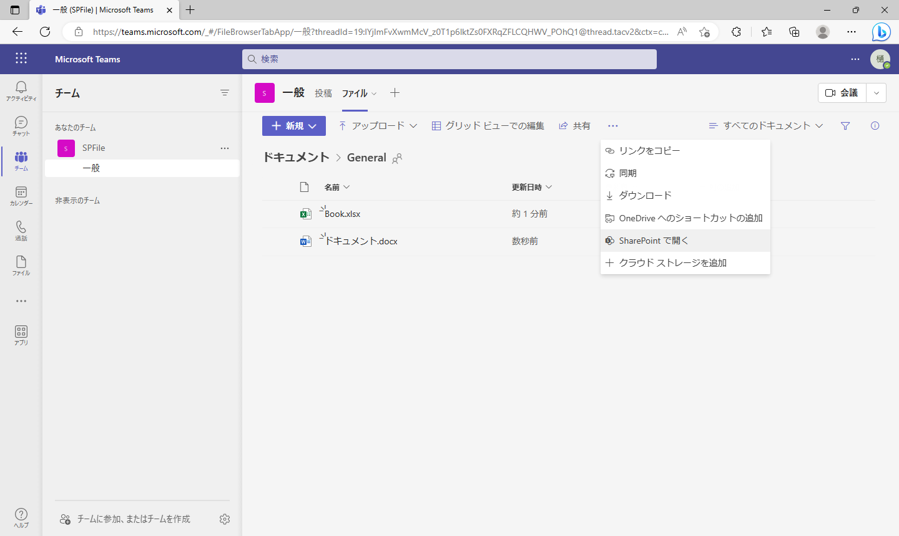Open the Calendar app icon

(21, 196)
